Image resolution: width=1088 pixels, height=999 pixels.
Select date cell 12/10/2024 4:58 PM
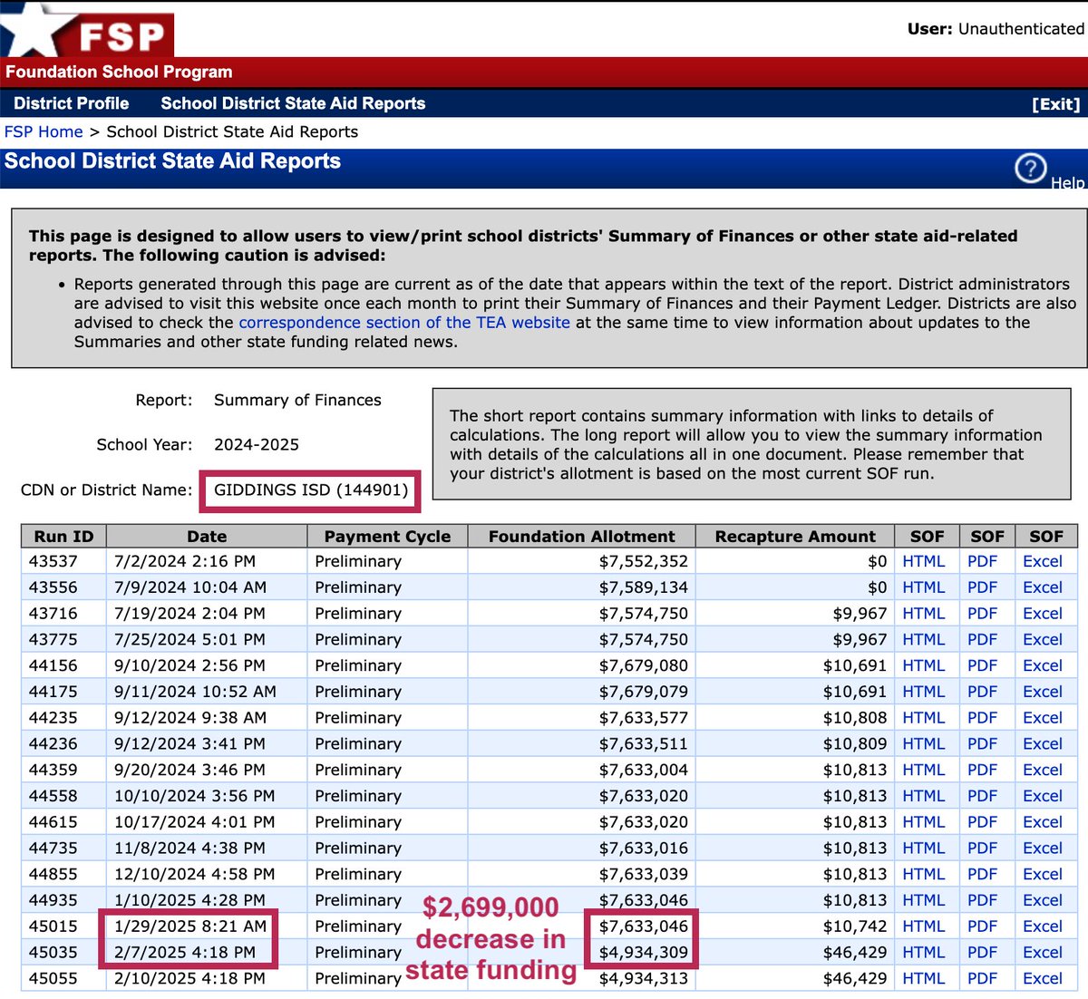coord(207,874)
